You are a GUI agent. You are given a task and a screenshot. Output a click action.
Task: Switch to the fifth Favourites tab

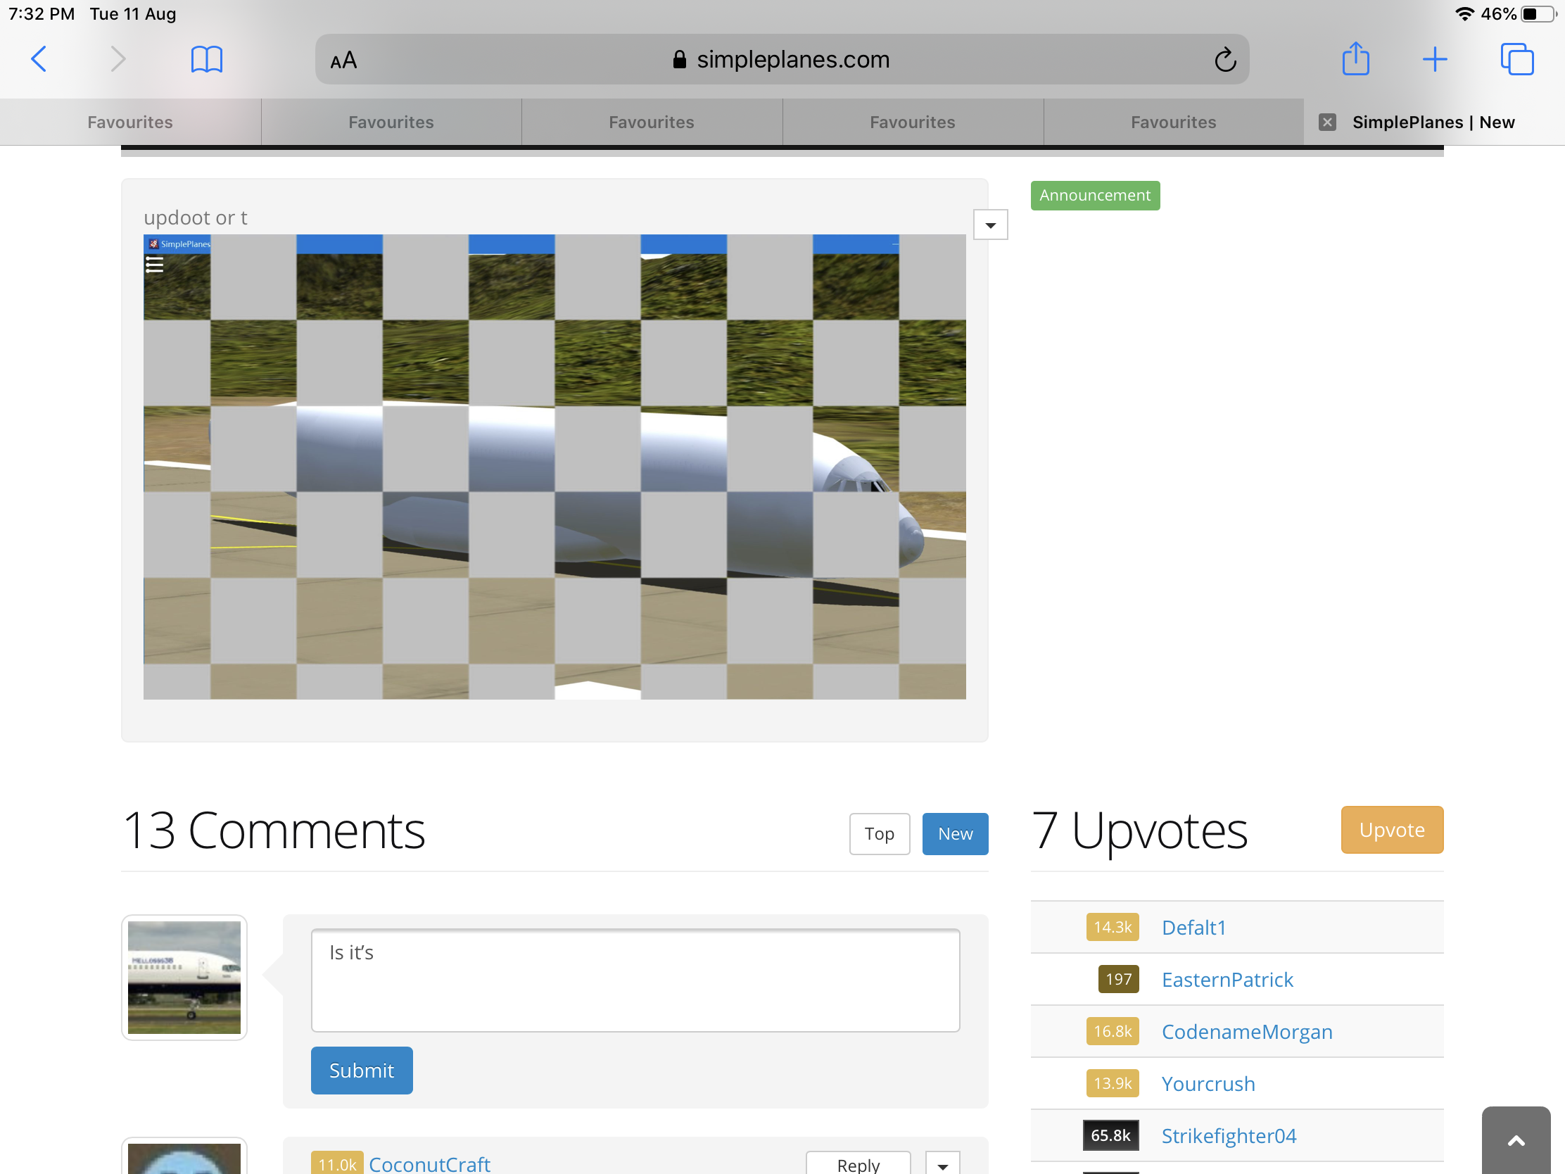pos(1172,122)
